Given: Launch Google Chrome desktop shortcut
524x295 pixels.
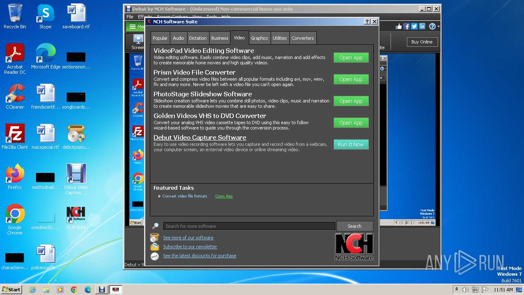Looking at the screenshot, I should tap(15, 219).
